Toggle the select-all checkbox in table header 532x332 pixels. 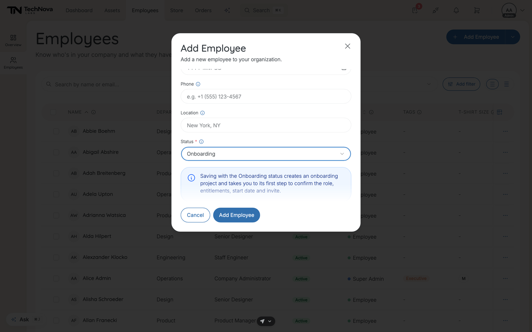coord(53,112)
